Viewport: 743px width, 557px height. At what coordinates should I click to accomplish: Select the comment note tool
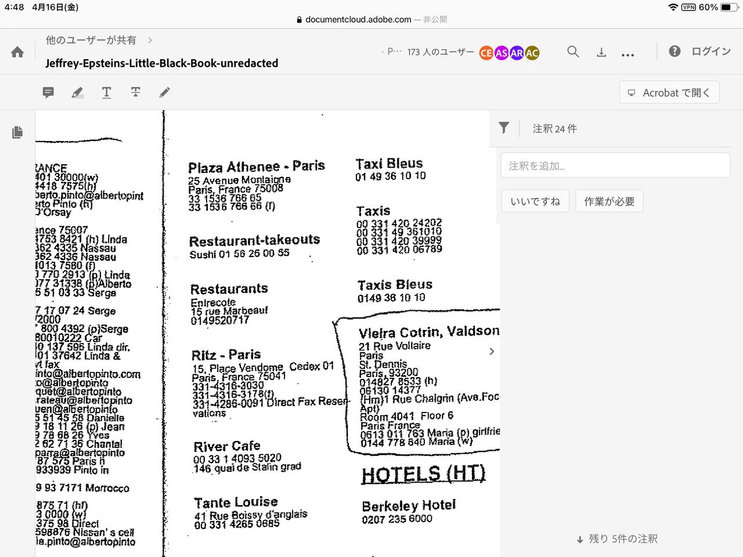click(x=48, y=92)
